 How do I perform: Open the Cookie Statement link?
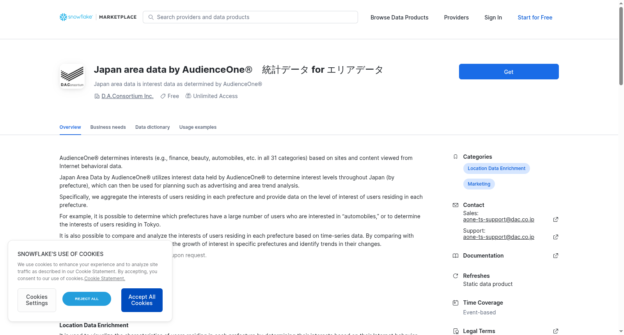[105, 279]
